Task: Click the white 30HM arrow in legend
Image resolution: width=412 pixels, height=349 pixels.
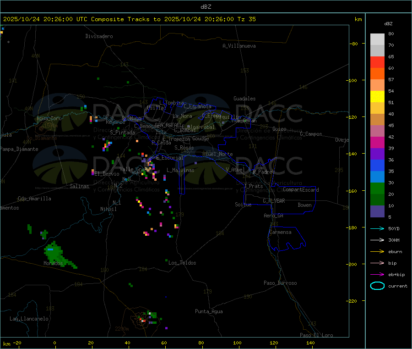Action: click(x=377, y=240)
